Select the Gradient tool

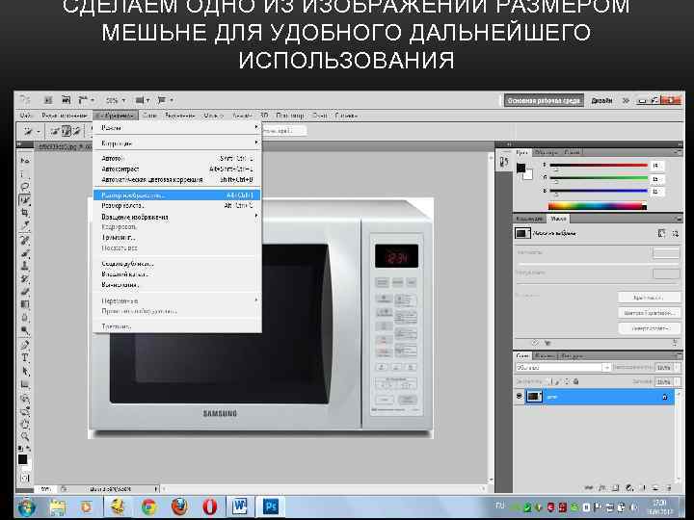[25, 304]
